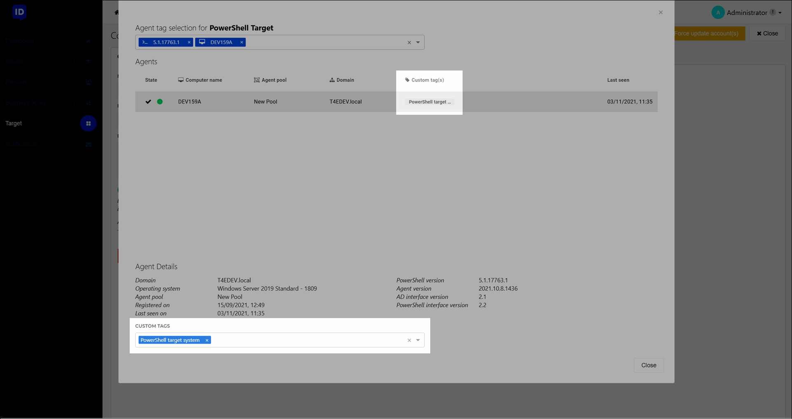Clear all agent tag selections
792x419 pixels.
tap(409, 42)
